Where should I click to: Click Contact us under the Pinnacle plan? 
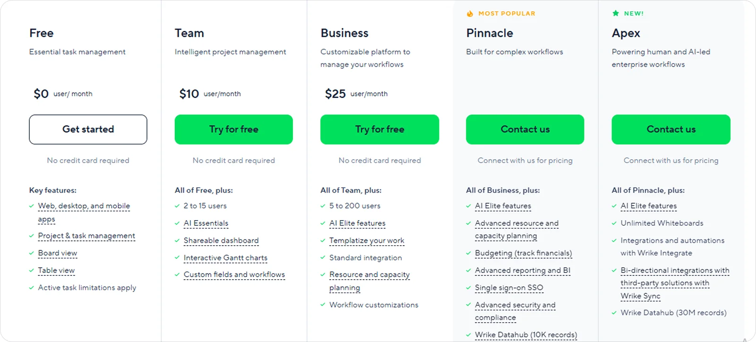tap(525, 129)
